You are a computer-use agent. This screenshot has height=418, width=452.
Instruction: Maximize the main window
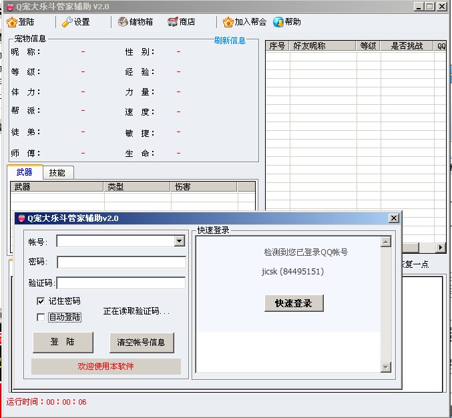430,6
